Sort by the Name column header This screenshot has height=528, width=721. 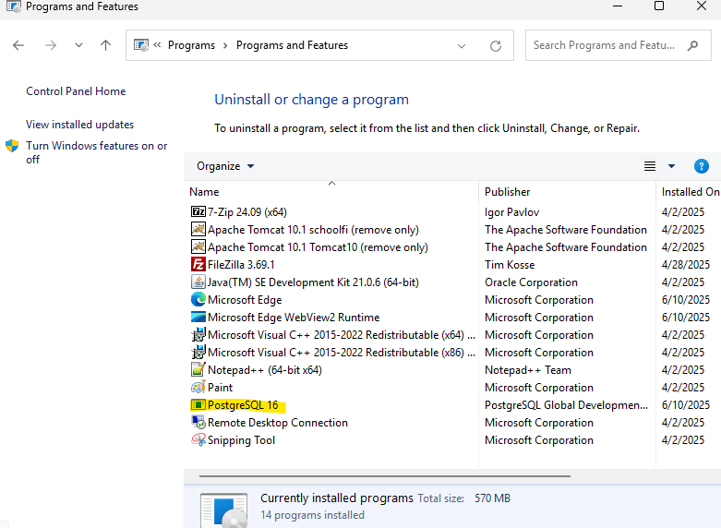coord(333,192)
